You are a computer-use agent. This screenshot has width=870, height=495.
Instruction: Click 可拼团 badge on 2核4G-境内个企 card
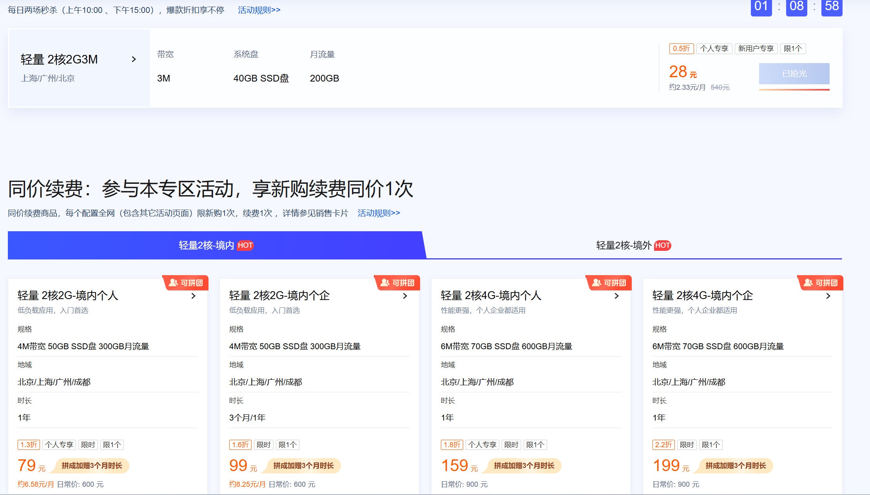pyautogui.click(x=821, y=283)
